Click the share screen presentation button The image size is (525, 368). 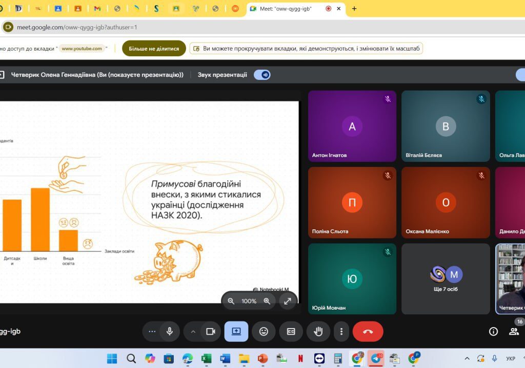point(236,331)
